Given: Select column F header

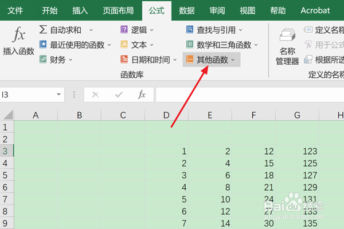Looking at the screenshot, I should [253, 115].
